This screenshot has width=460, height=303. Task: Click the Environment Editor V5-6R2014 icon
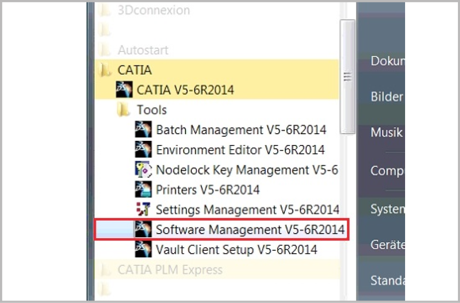tap(143, 149)
